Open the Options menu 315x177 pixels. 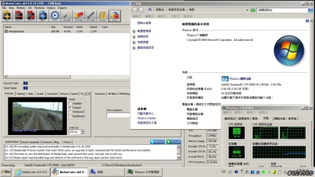coord(51,8)
